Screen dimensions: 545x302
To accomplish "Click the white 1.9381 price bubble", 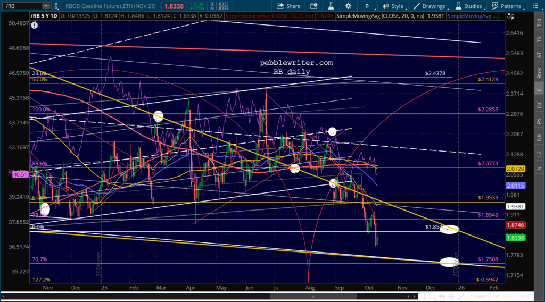I will [x=515, y=206].
